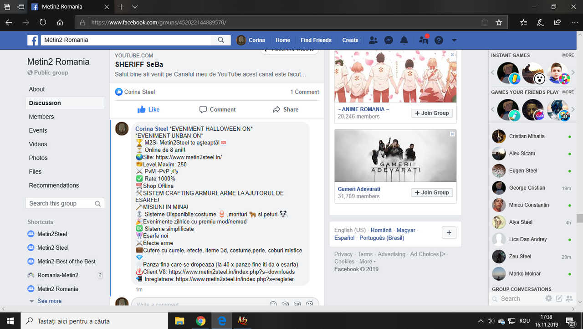Open Reading view icon in address bar
583x329 pixels.
click(x=485, y=22)
